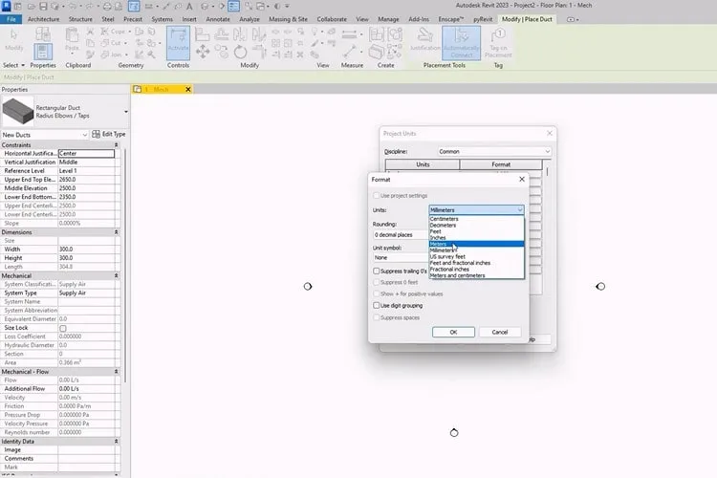Collapse the Mechanical - Flow section header
Viewport: 717px width, 478px height.
pyautogui.click(x=116, y=372)
